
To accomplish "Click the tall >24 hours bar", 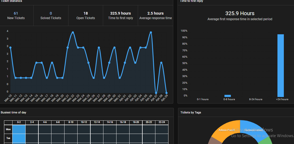I will [x=280, y=65].
